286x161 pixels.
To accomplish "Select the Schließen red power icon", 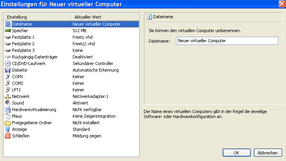I will point(8,136).
